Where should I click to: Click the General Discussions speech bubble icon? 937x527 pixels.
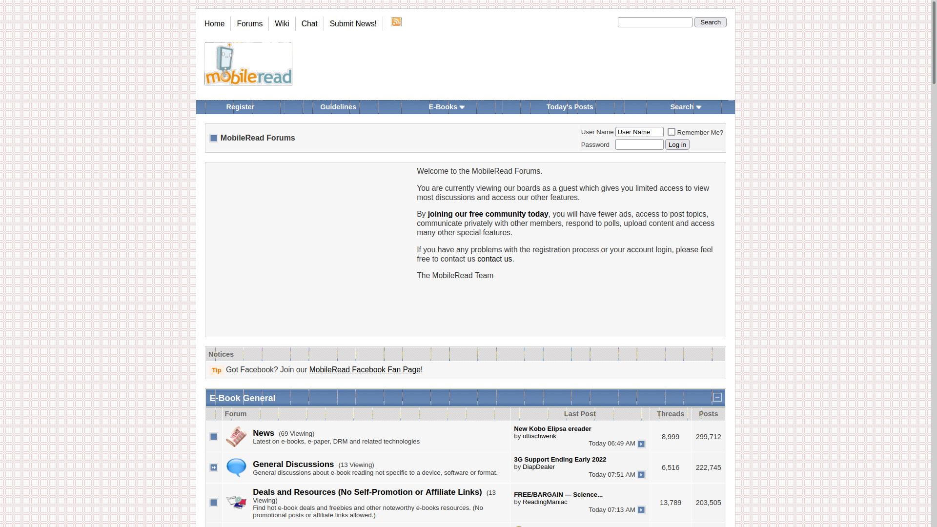(236, 467)
